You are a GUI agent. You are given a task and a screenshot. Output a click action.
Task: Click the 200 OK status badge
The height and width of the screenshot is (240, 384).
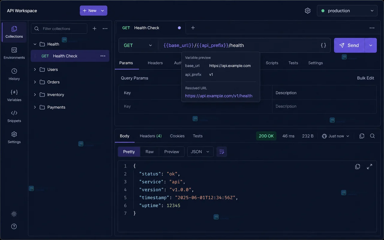click(x=266, y=136)
